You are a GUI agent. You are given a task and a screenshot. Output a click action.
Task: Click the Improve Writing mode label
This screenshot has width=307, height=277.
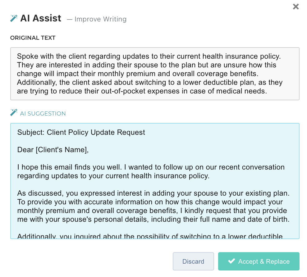coord(100,19)
